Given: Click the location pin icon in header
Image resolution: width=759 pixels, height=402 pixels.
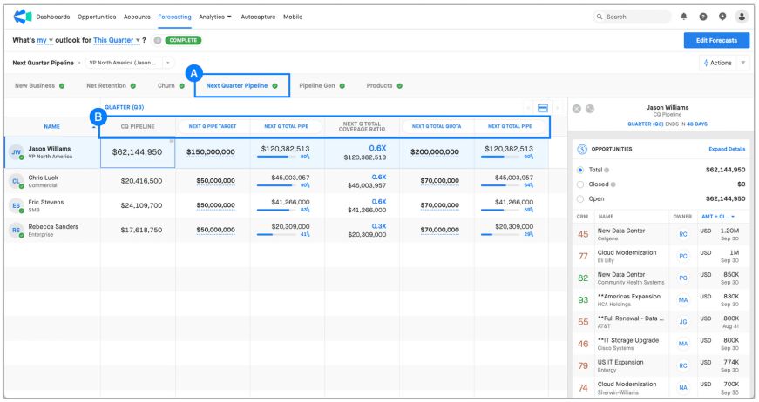Looking at the screenshot, I should coord(722,17).
